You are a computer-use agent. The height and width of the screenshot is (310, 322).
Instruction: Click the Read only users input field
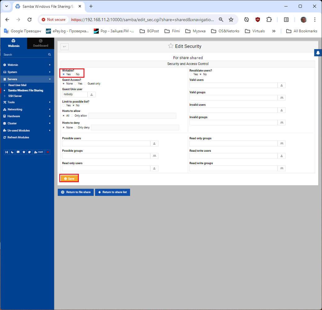(106, 168)
